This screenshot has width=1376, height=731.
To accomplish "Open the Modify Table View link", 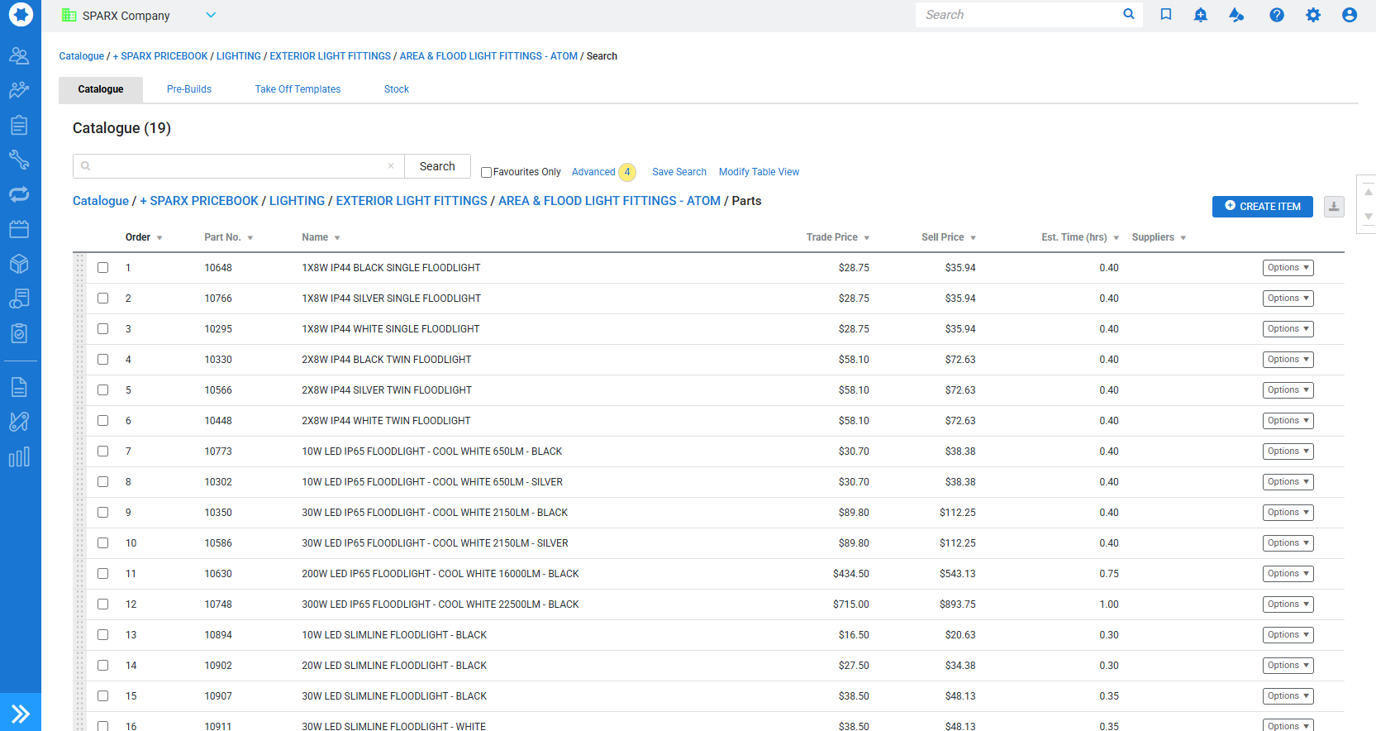I will (759, 172).
